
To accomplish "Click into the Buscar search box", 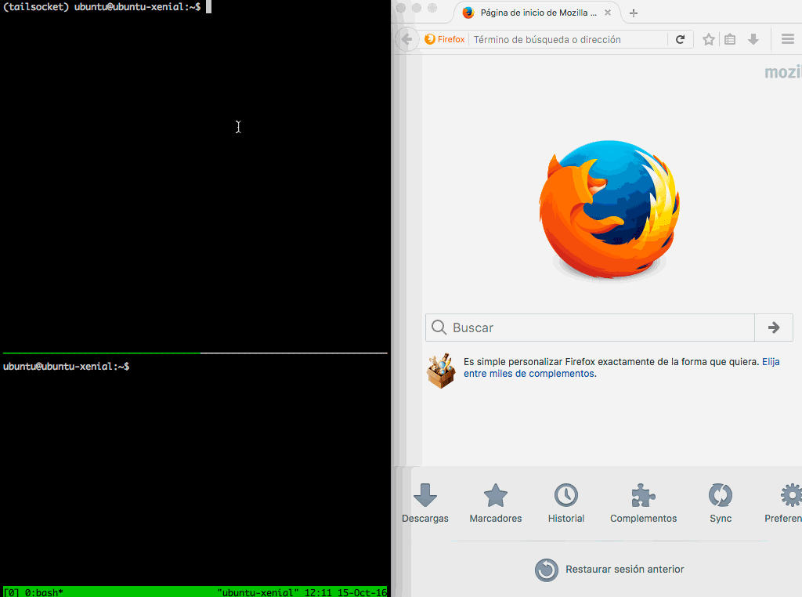I will click(x=591, y=327).
